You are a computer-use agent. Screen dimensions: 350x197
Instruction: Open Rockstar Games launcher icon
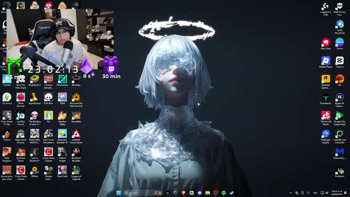326,82
